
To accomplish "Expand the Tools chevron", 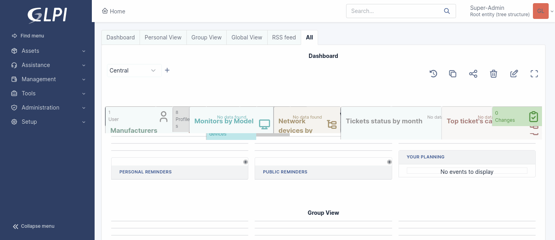I will tap(84, 94).
